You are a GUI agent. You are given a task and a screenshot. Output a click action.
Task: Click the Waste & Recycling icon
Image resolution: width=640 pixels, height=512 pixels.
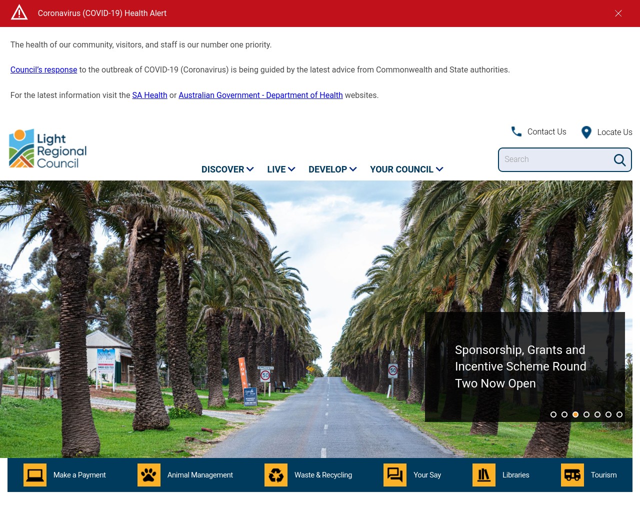(x=276, y=475)
